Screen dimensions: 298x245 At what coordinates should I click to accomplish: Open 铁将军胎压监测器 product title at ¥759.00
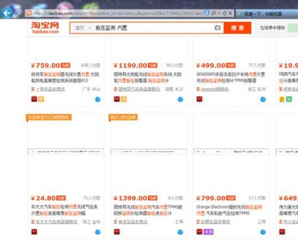tap(65, 77)
